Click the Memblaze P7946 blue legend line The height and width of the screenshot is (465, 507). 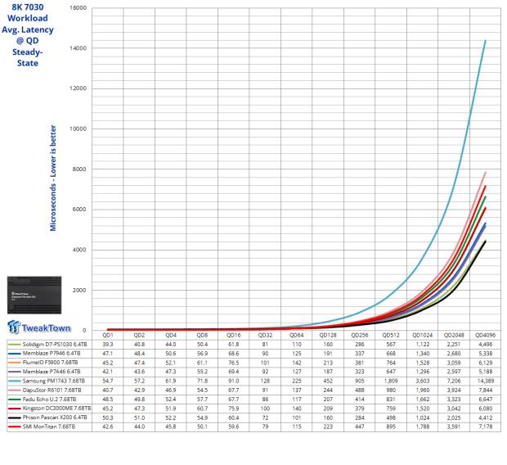point(14,354)
